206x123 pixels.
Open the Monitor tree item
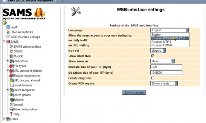pos(19,100)
